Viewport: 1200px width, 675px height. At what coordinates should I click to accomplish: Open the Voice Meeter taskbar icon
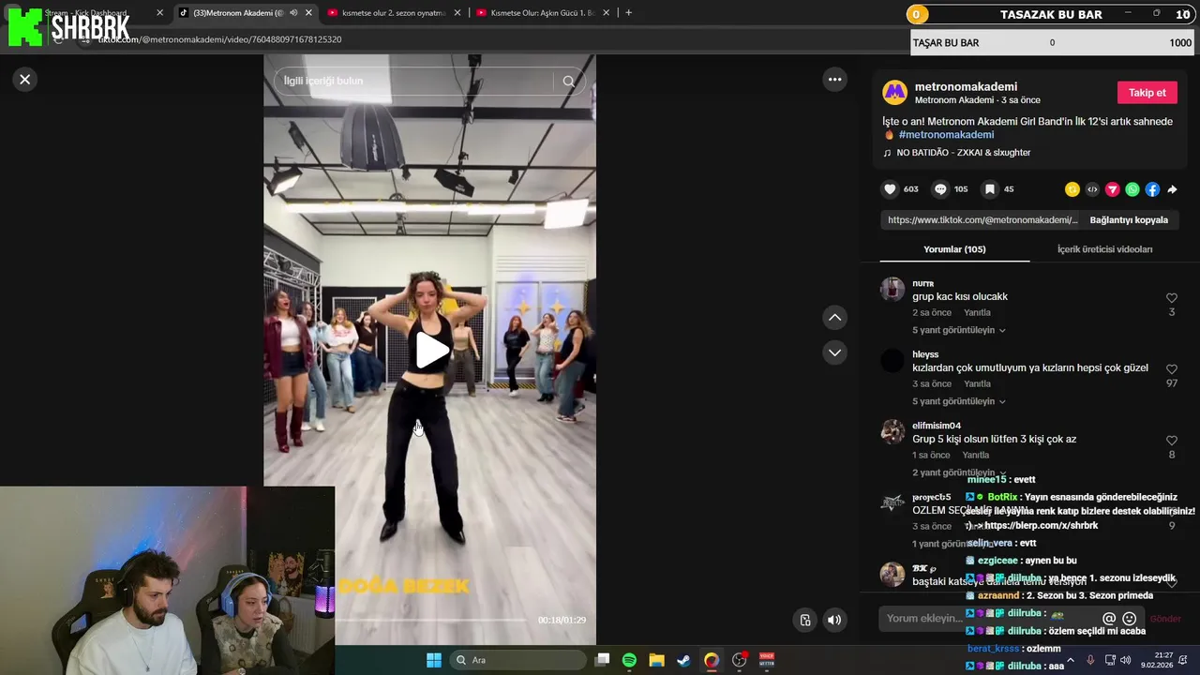[x=767, y=660]
